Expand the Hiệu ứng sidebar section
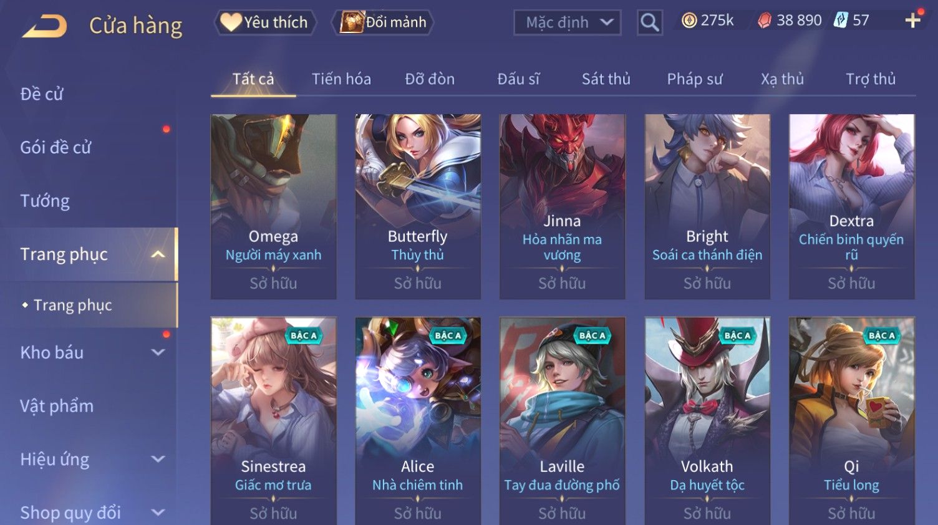This screenshot has width=938, height=525. (x=158, y=460)
